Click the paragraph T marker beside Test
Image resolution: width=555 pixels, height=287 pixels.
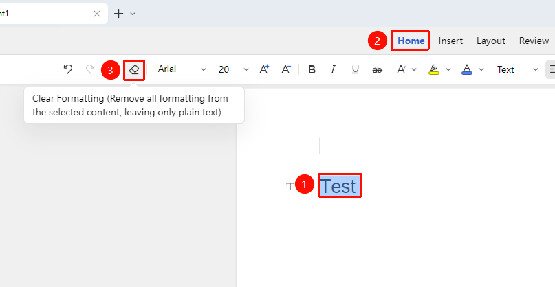[x=290, y=186]
